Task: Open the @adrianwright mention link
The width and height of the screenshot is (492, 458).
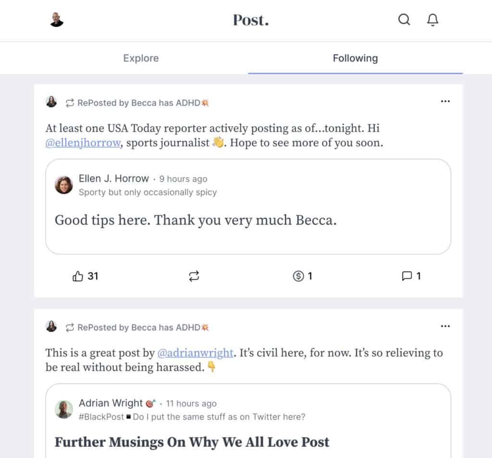Action: pyautogui.click(x=196, y=353)
